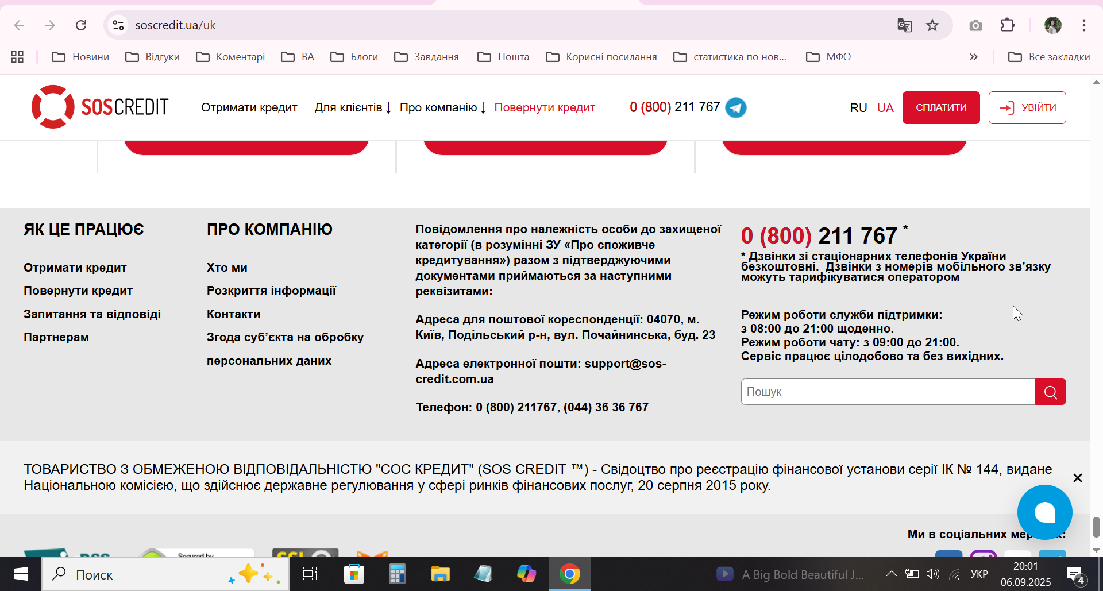
Task: Click the УВІЙТИ login button
Action: [1027, 107]
